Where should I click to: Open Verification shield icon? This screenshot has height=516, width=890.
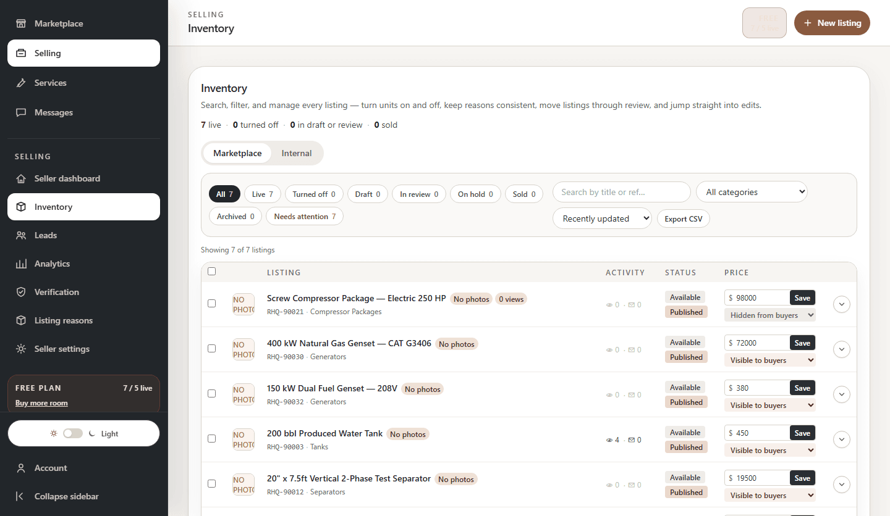(x=21, y=292)
